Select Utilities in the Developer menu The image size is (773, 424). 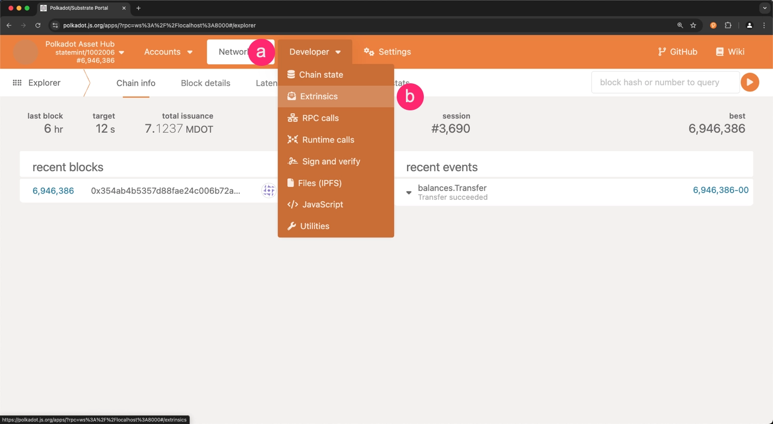314,226
